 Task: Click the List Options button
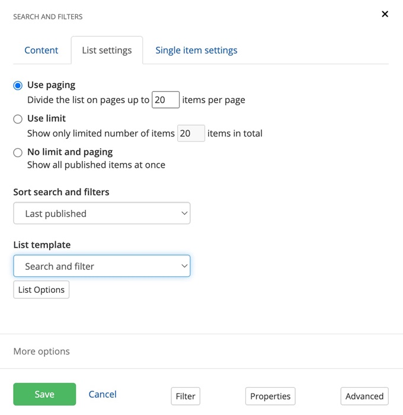pos(41,289)
